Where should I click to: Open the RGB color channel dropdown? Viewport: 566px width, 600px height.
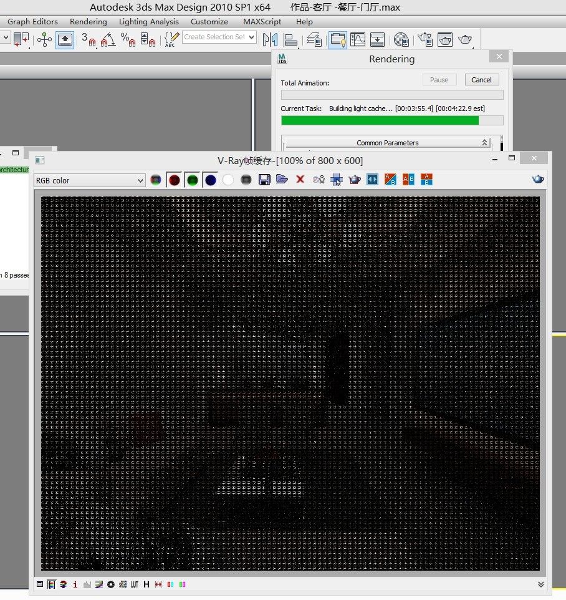[90, 180]
